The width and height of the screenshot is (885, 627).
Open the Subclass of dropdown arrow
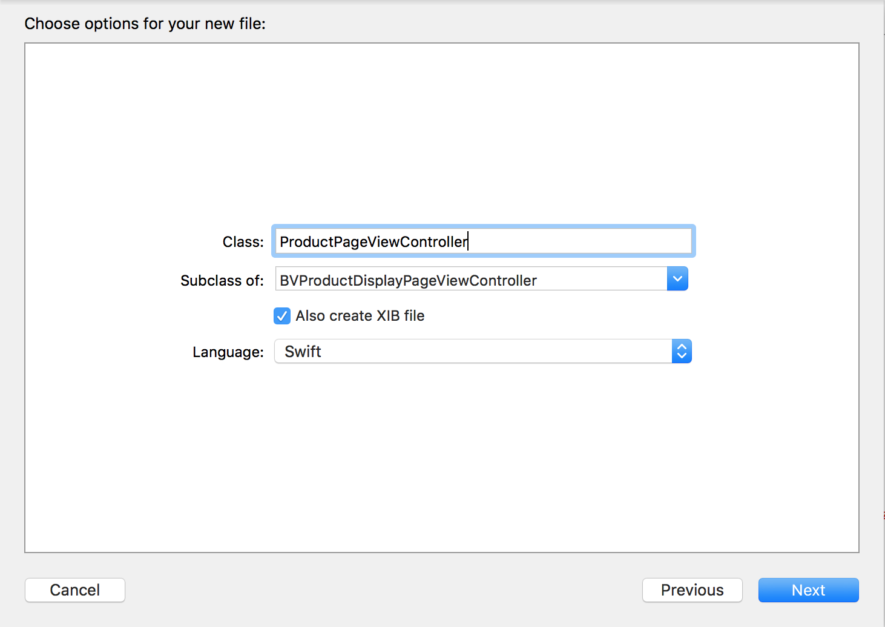(677, 279)
